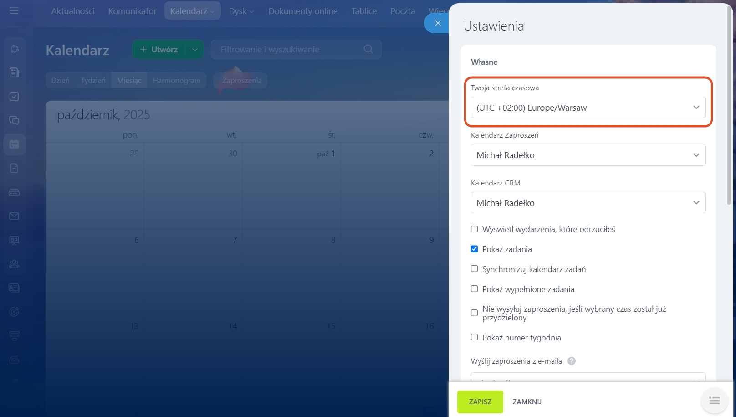Open the mail envelope icon in sidebar
The image size is (736, 417).
(14, 216)
